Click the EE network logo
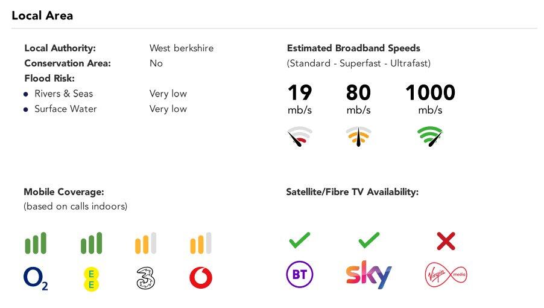Viewport: 544px width, 308px height. 91,278
